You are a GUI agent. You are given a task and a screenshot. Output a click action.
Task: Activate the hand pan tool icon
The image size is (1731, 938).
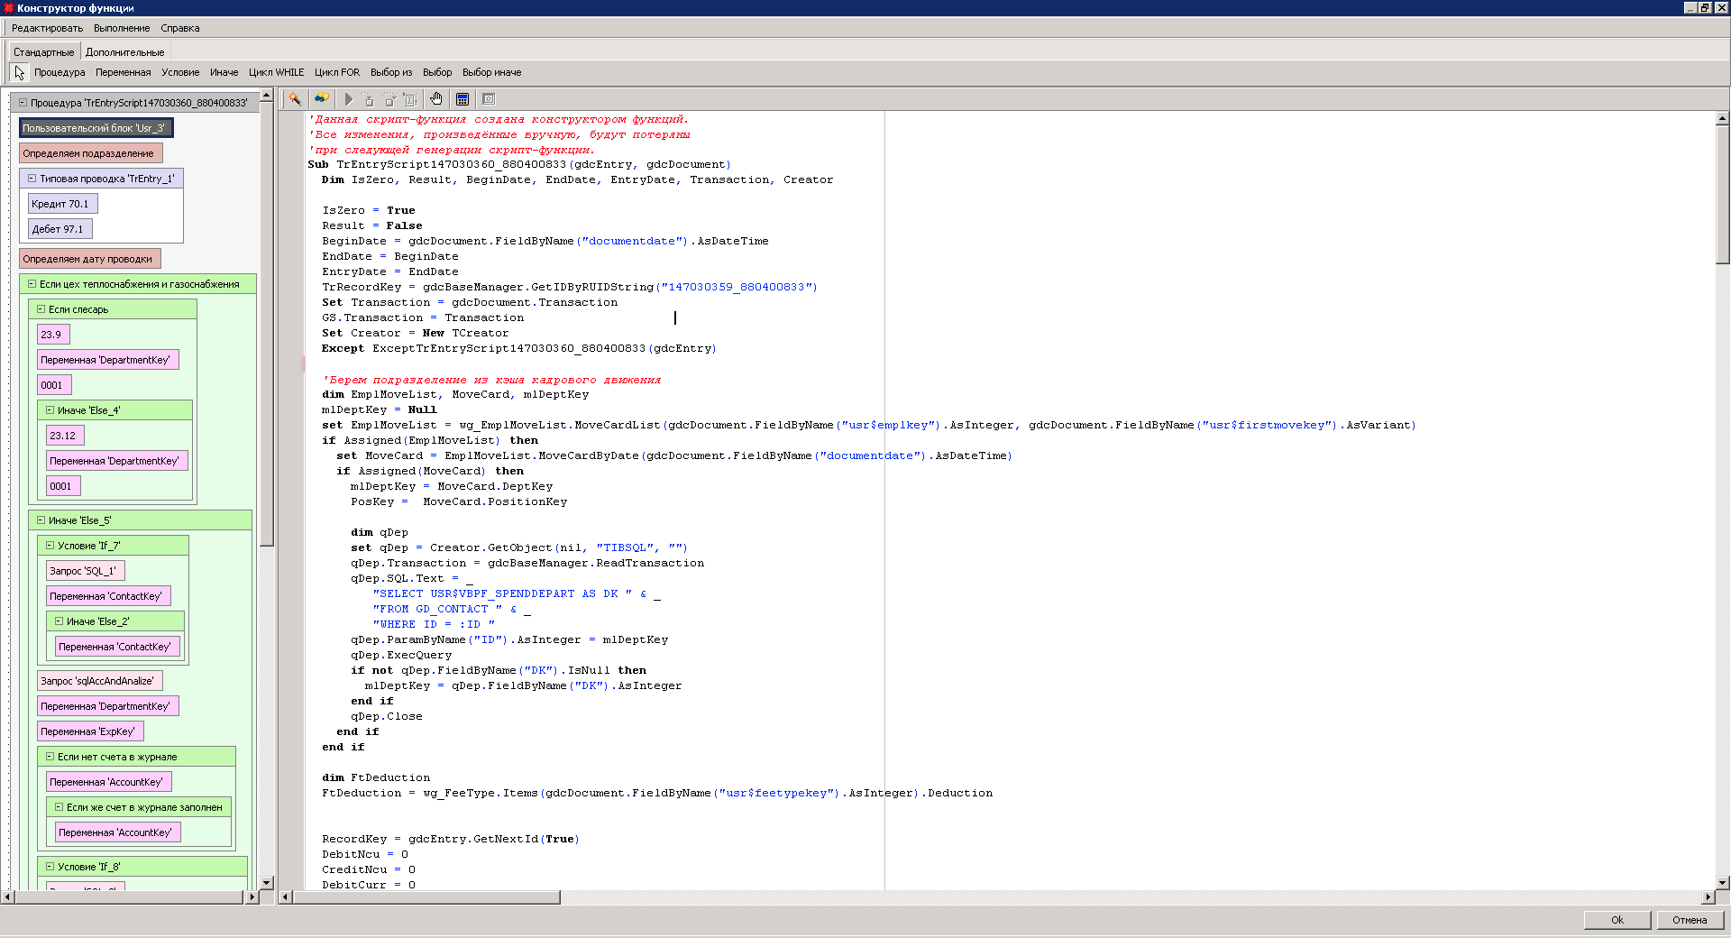coord(435,99)
